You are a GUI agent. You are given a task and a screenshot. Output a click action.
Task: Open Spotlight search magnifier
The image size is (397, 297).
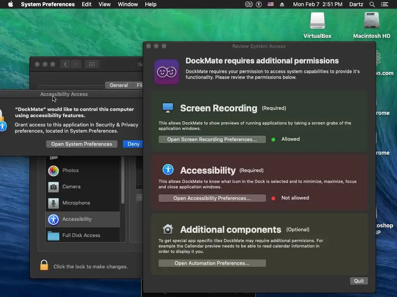click(372, 4)
